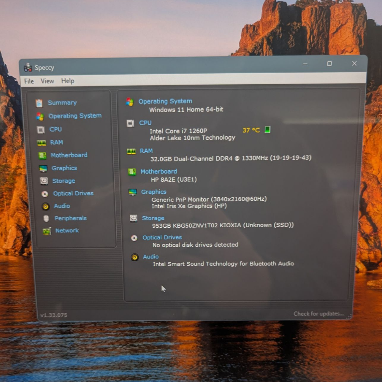382x382 pixels.
Task: Click the Network card icon in sidebar
Action: tap(47, 231)
